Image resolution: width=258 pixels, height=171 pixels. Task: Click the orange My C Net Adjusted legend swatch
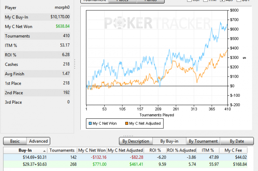(x=127, y=124)
